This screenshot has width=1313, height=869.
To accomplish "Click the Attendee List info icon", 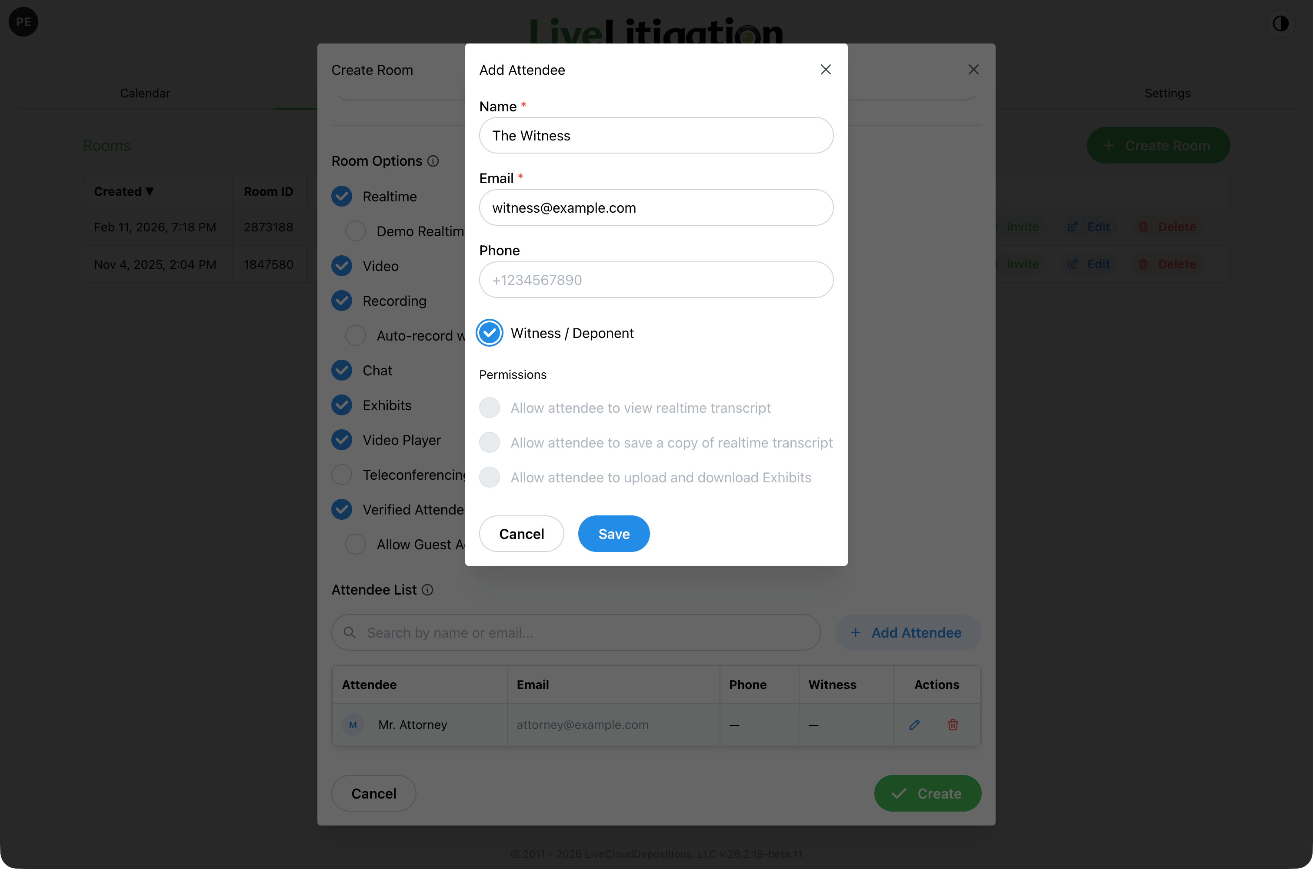I will coord(427,590).
